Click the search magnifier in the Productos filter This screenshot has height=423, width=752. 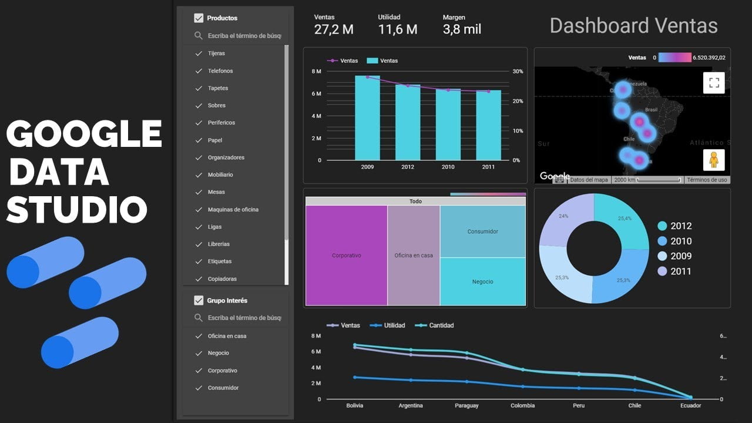(x=199, y=35)
